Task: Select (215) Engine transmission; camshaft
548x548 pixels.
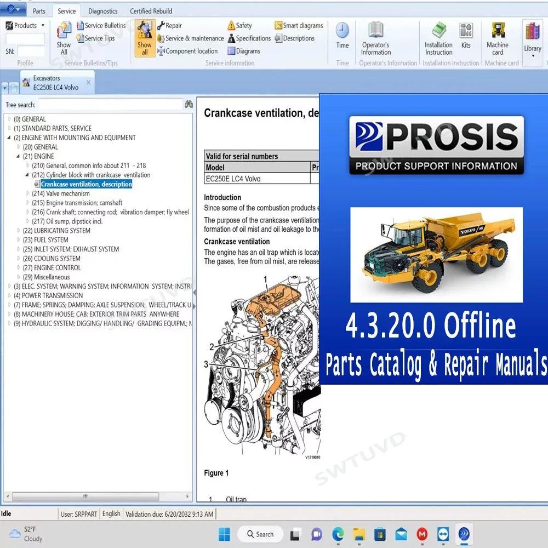Action: coord(77,203)
